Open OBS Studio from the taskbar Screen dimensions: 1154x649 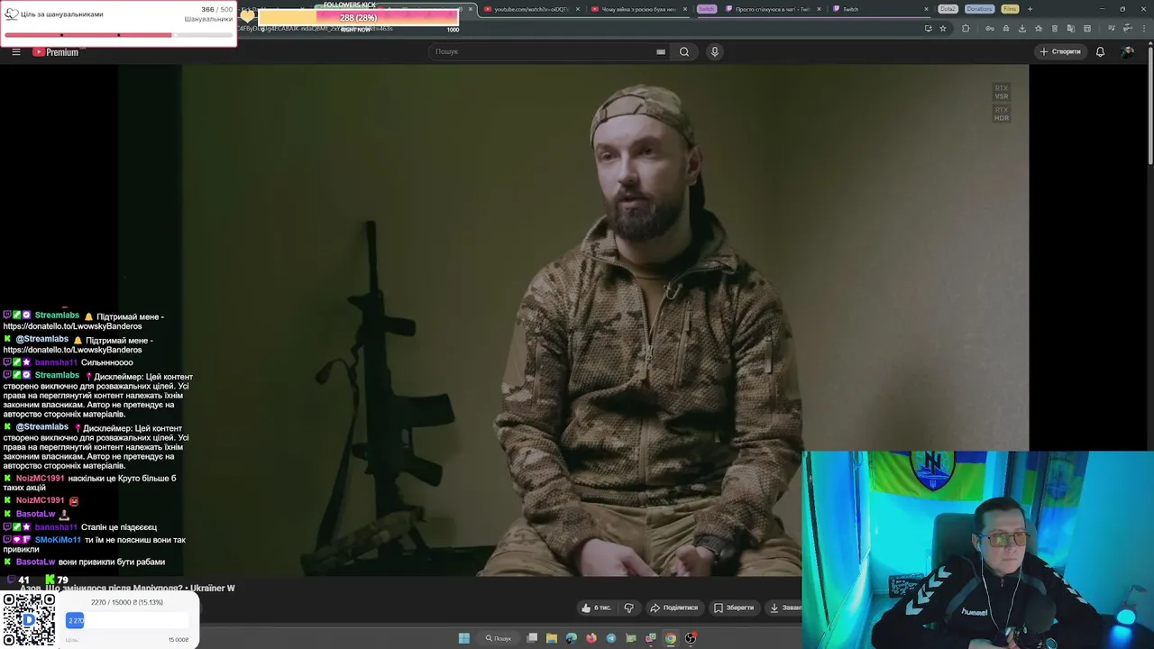pos(691,638)
